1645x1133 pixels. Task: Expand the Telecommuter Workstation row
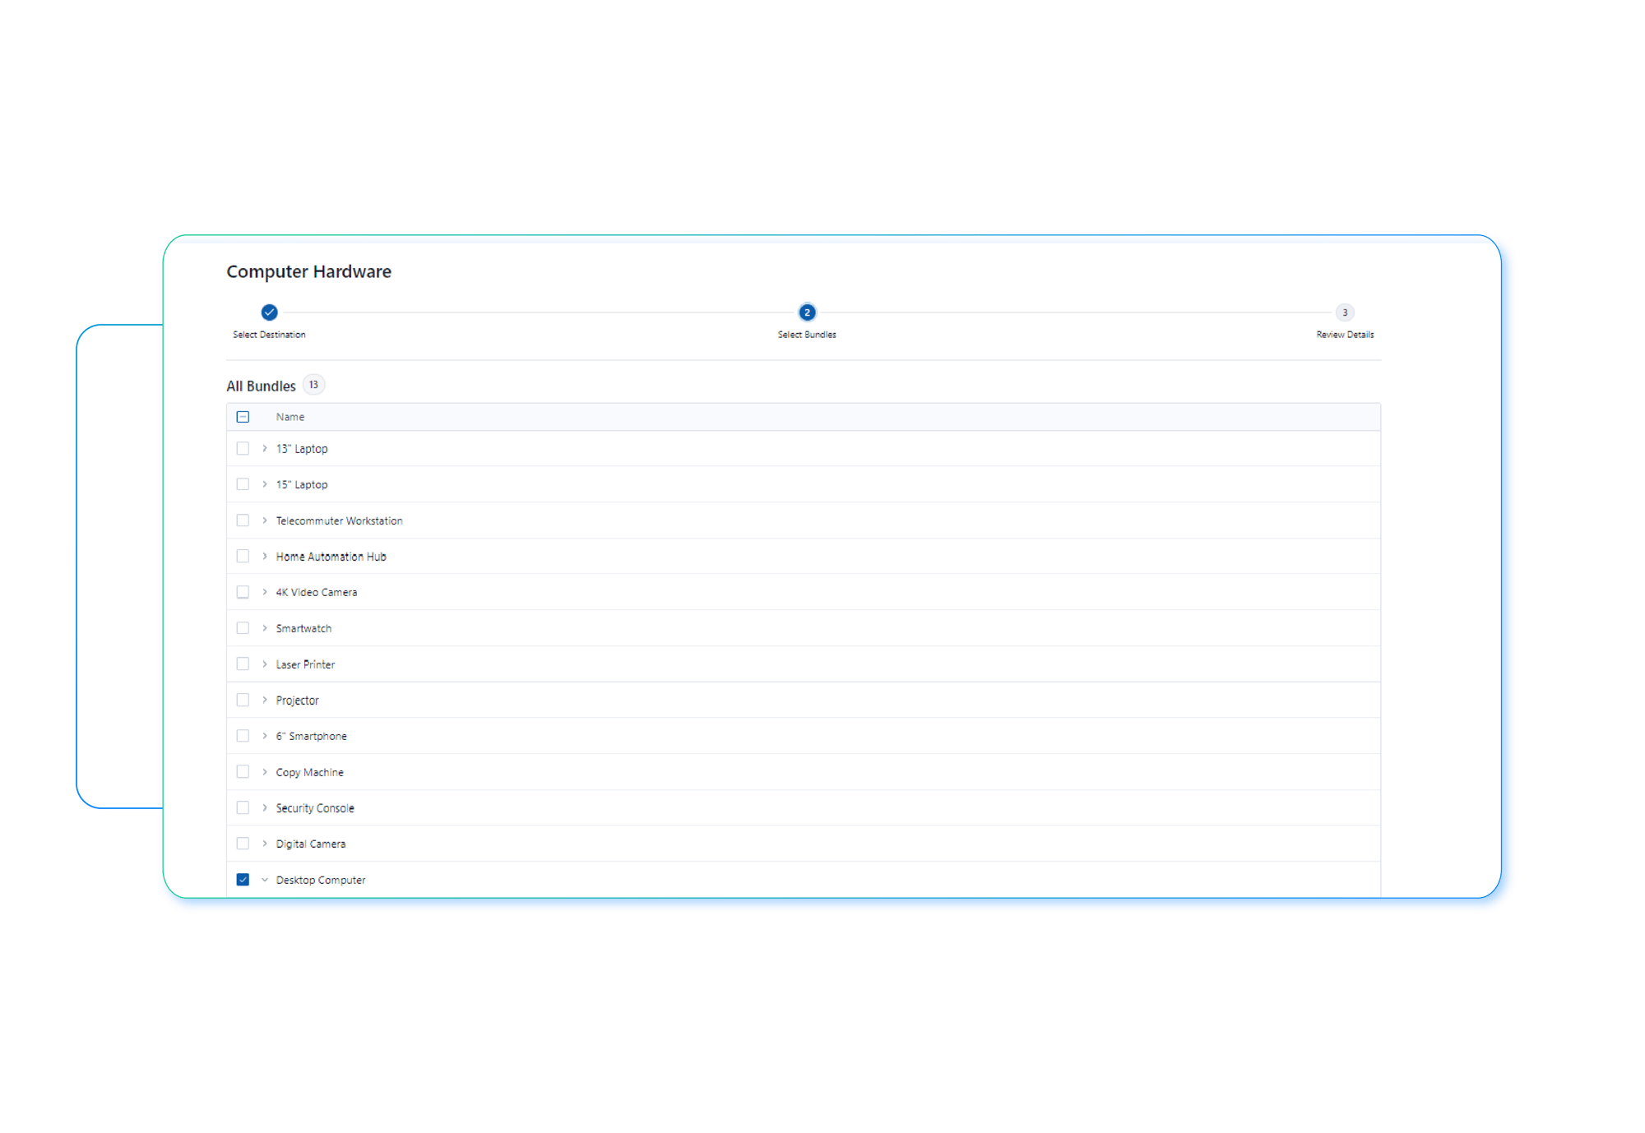click(x=265, y=520)
